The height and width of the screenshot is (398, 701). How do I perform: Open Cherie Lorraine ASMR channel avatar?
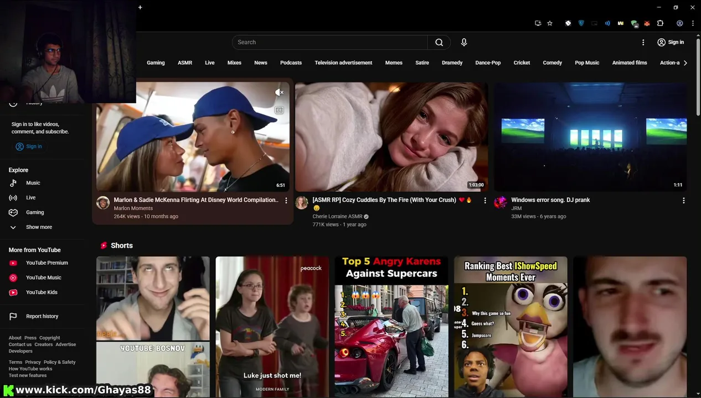pyautogui.click(x=302, y=202)
